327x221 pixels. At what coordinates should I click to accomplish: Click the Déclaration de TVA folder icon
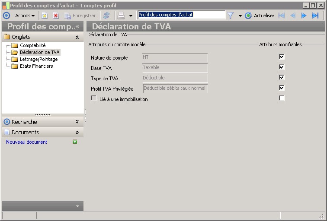click(x=15, y=52)
